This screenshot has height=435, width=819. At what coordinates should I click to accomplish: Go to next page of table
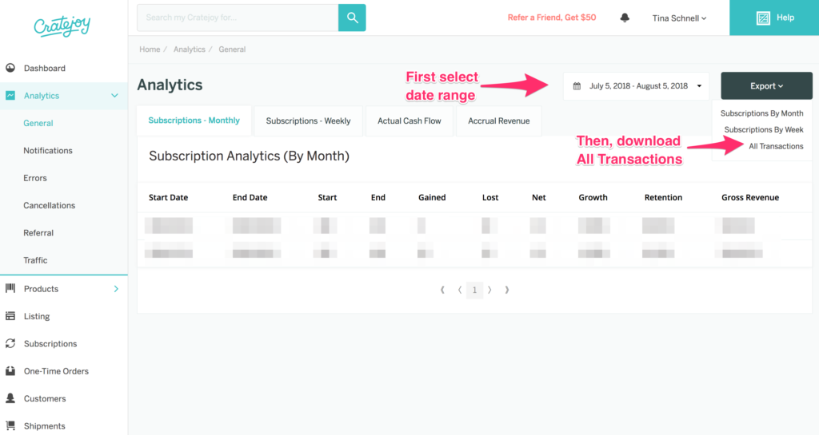[489, 290]
